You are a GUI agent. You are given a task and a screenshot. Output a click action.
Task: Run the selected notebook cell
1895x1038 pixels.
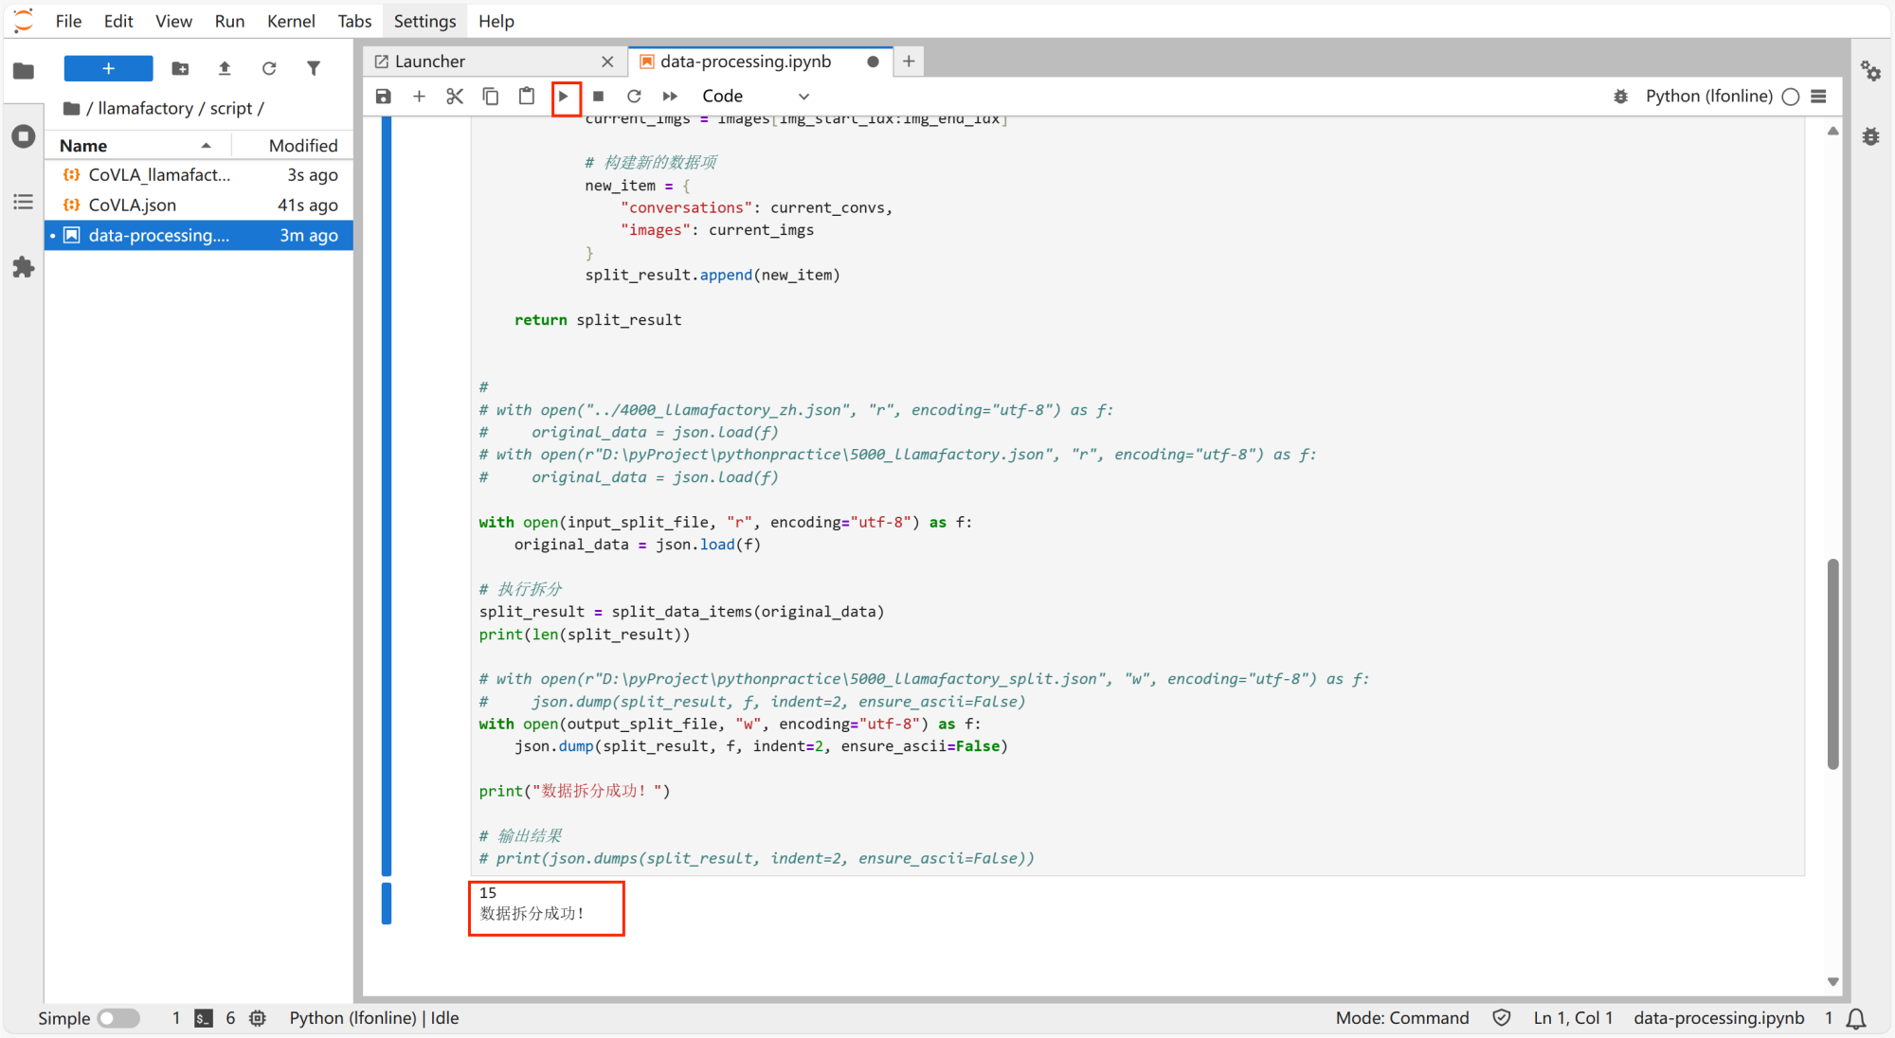[564, 96]
